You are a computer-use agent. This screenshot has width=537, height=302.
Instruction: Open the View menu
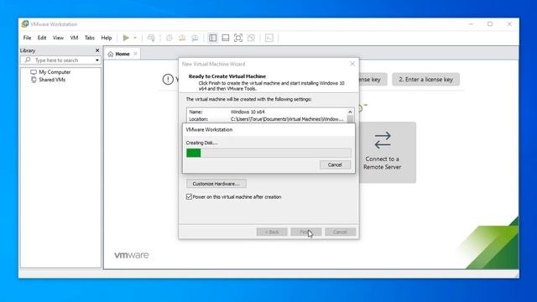click(x=58, y=38)
